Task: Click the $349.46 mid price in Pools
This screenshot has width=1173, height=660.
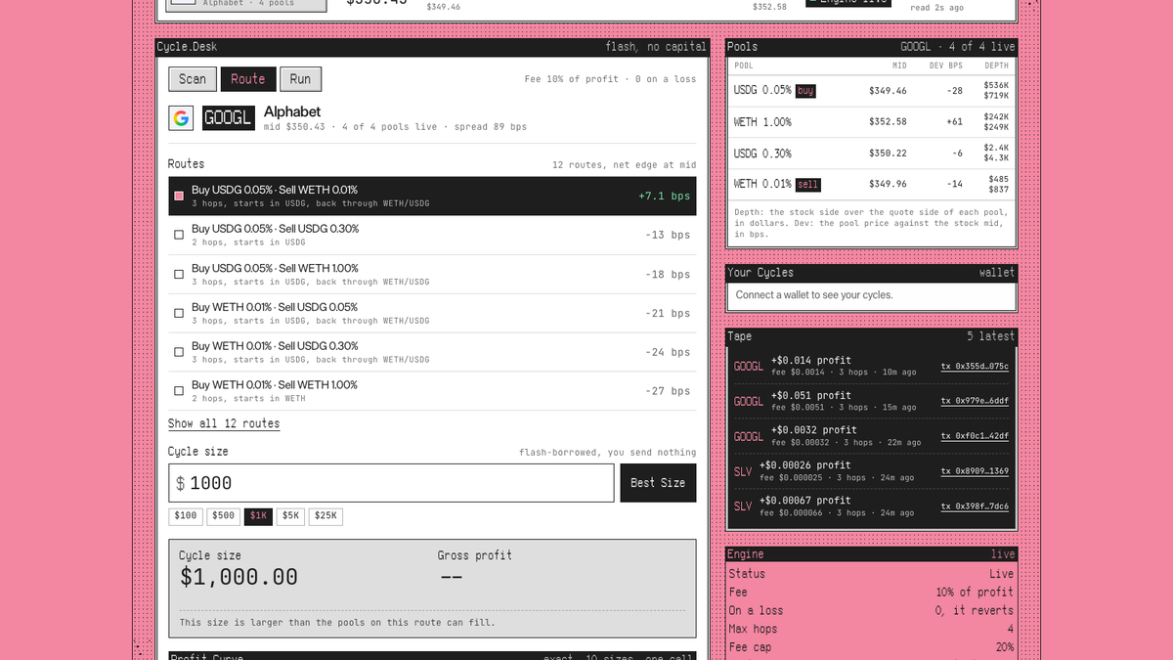Action: (x=888, y=91)
